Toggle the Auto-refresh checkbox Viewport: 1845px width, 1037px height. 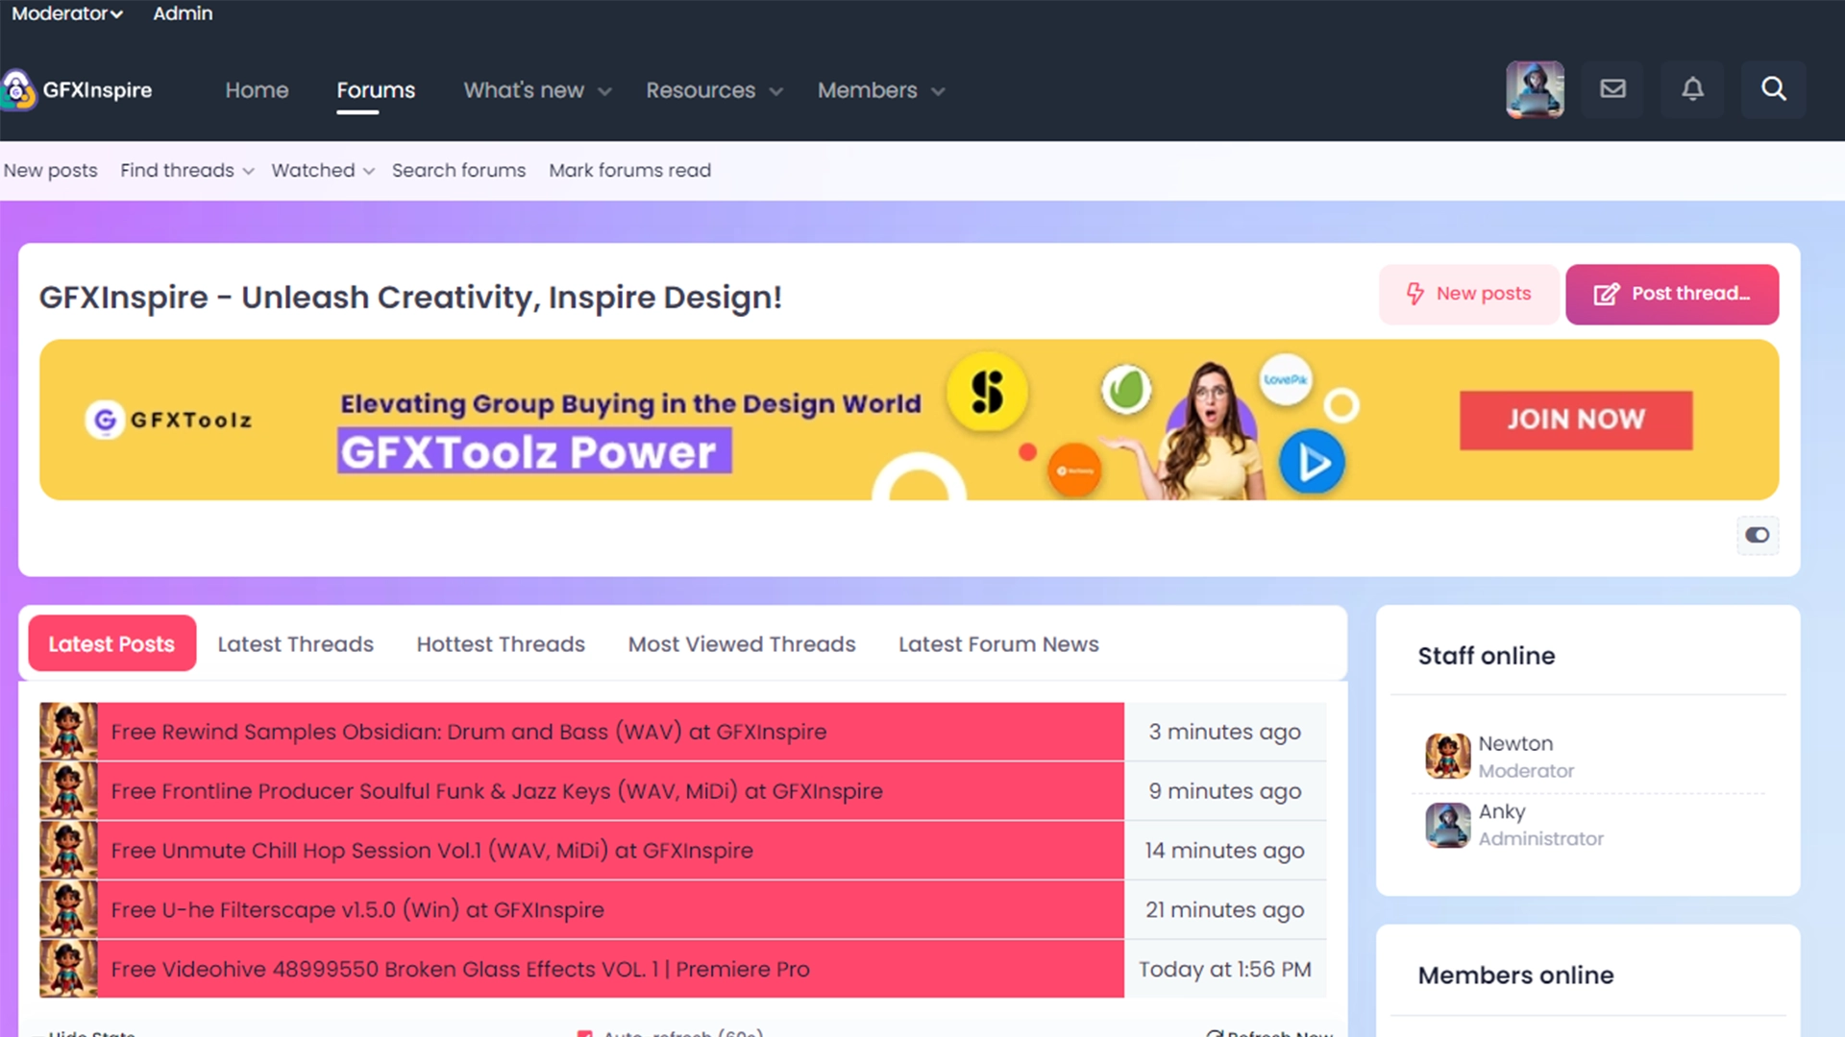[584, 1032]
